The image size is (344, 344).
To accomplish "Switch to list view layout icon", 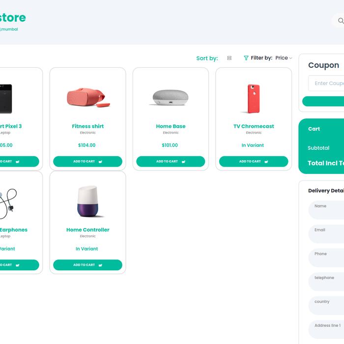I will 229,58.
